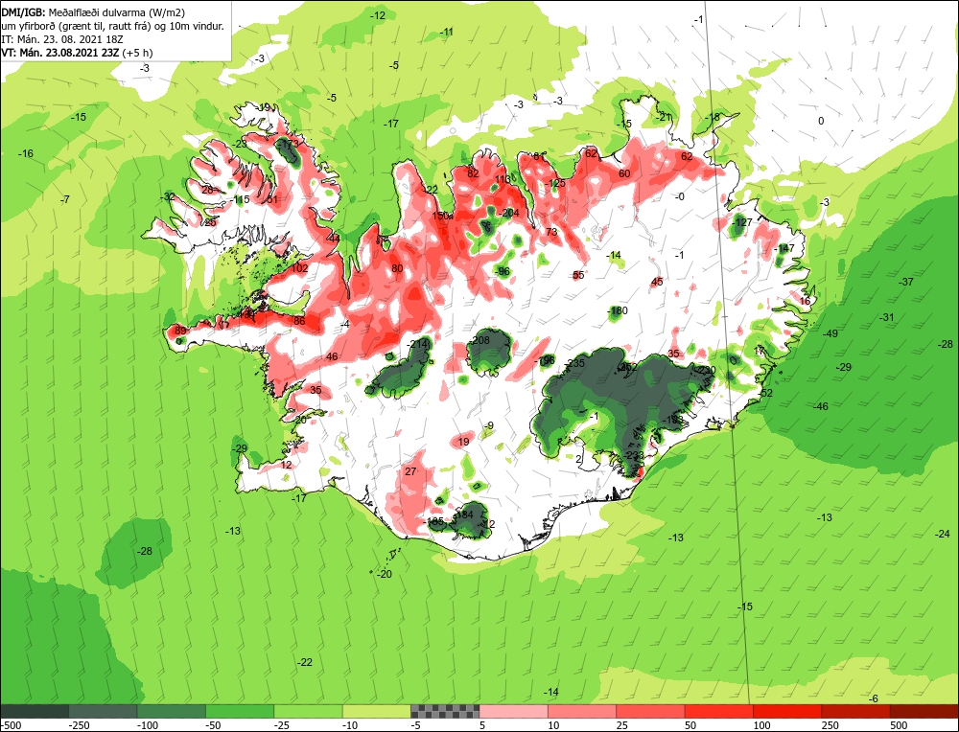Click the '60' value on the map

coord(624,172)
